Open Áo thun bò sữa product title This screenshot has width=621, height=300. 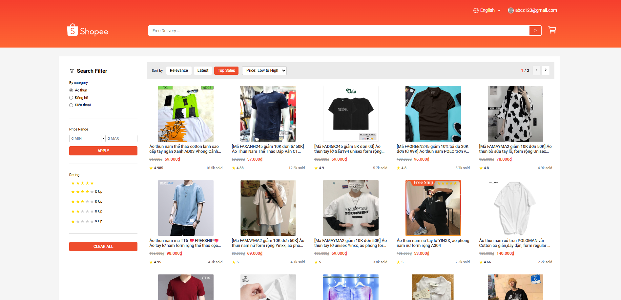(x=515, y=149)
